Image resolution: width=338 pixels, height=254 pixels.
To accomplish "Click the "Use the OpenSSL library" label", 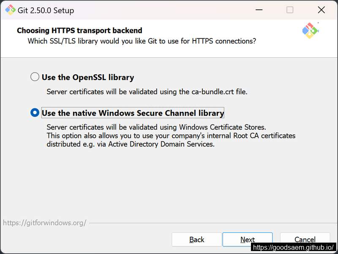I will [88, 77].
